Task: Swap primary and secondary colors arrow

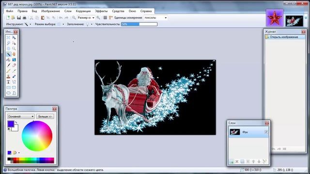Action: tap(16, 122)
